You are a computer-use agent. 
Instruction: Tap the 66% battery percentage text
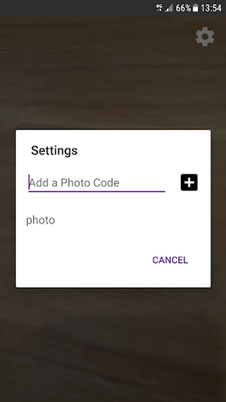click(183, 8)
